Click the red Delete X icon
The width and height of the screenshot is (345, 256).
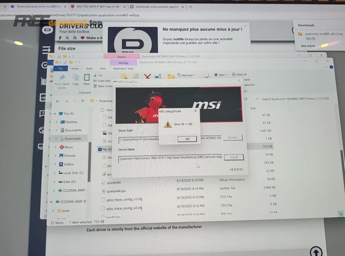[148, 76]
